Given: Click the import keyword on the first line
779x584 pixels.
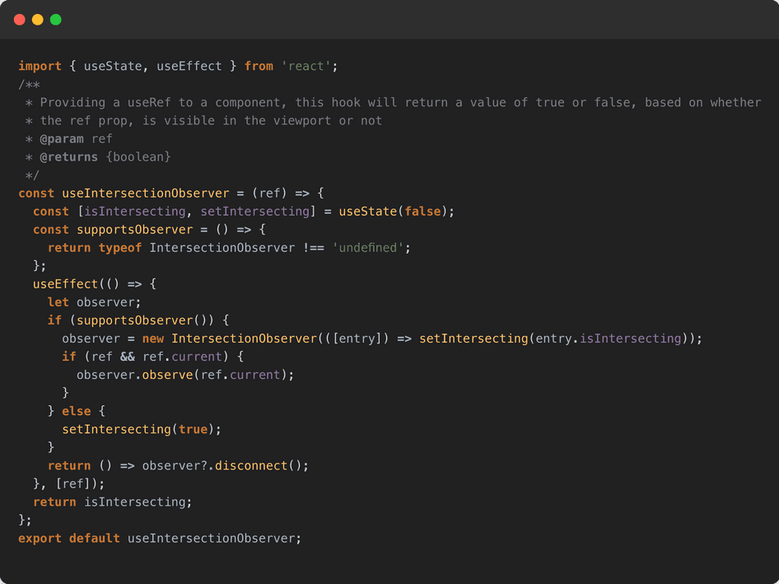Looking at the screenshot, I should (40, 66).
